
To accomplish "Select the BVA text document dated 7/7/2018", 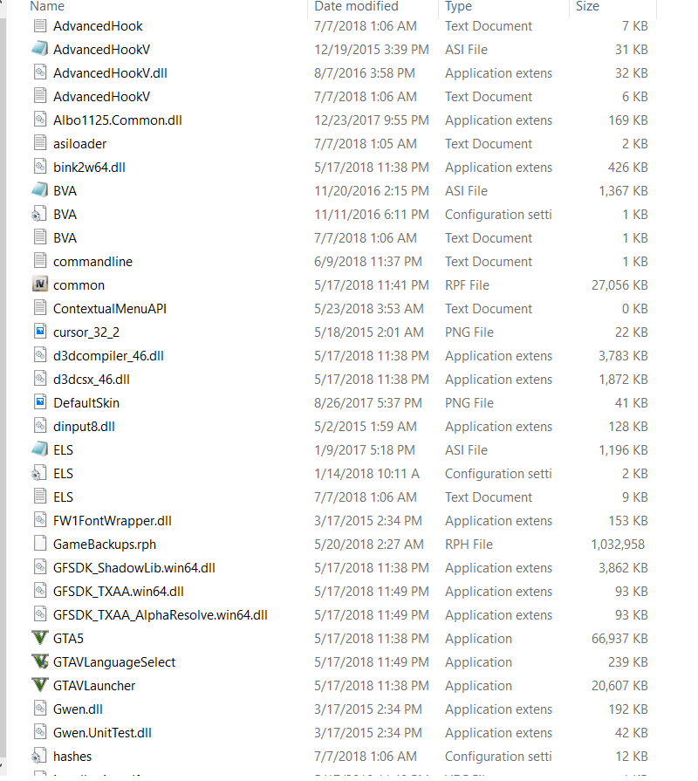I will [x=65, y=238].
